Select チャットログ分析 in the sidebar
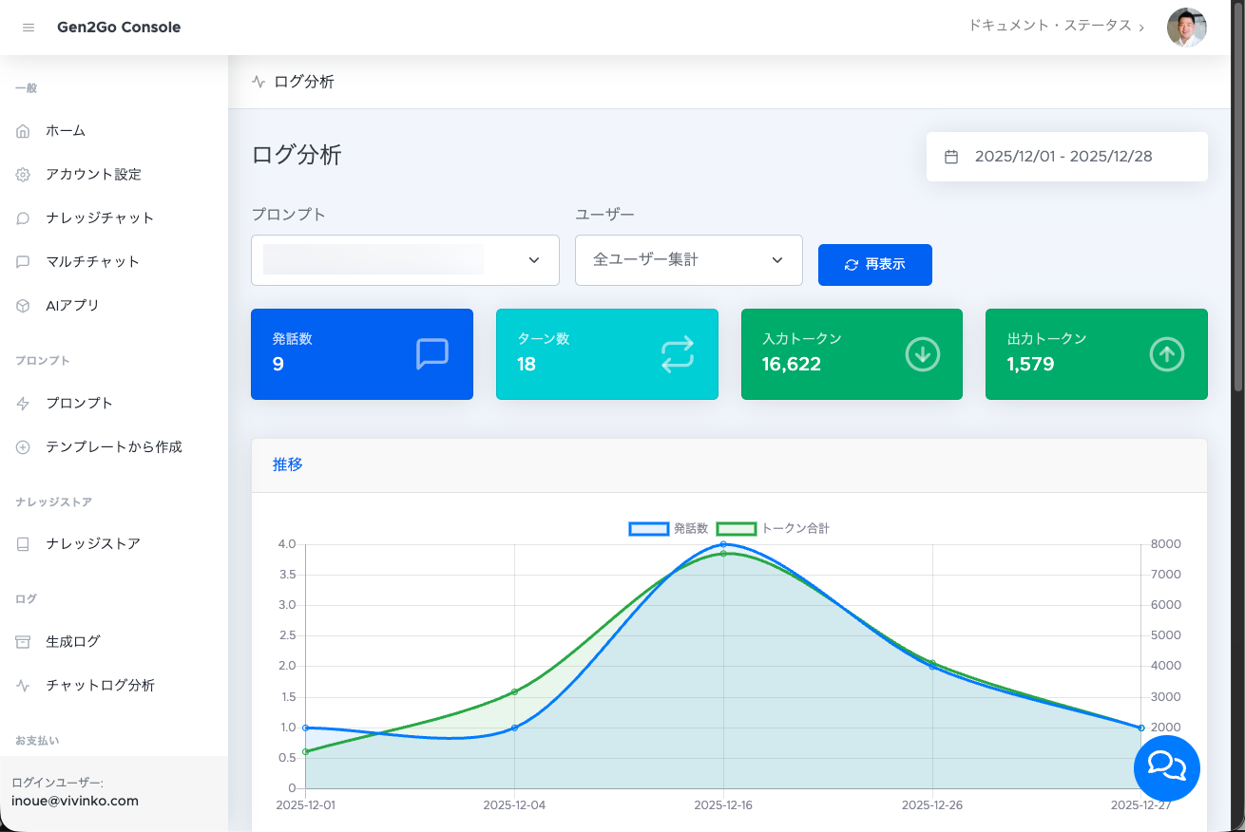Image resolution: width=1245 pixels, height=832 pixels. click(100, 686)
